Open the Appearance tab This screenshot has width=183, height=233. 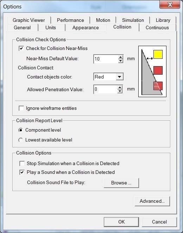click(86, 28)
